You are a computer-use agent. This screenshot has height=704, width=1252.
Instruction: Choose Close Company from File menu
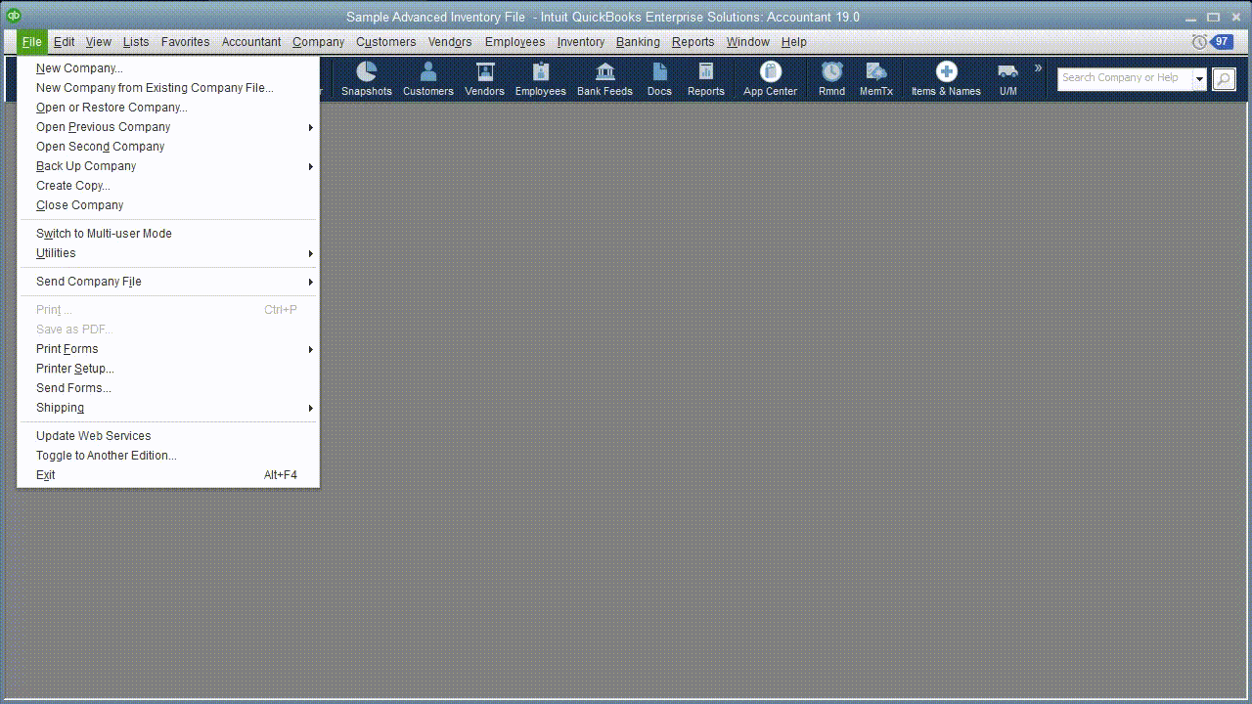pos(168,205)
